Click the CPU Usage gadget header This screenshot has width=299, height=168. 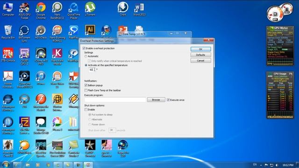tap(280, 74)
